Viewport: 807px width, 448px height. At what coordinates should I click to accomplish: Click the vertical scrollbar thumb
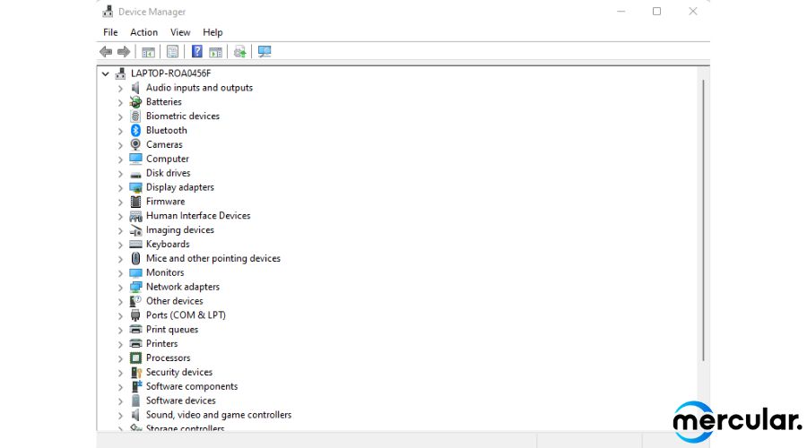(x=703, y=220)
